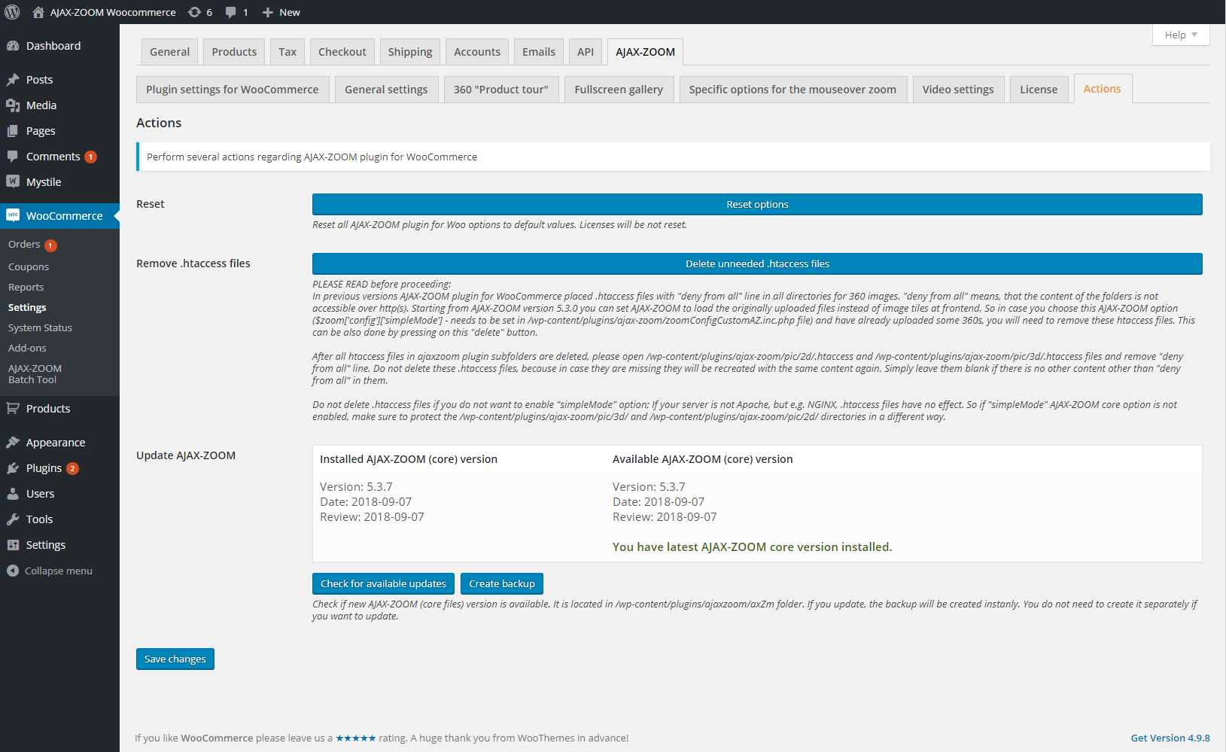Click the home icon for AJAX-ZOOM Woocommerce

click(38, 12)
